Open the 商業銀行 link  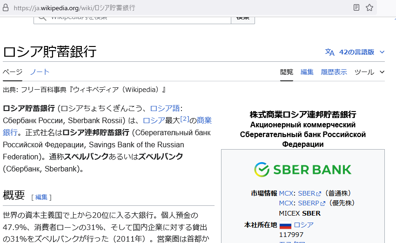[x=204, y=120]
